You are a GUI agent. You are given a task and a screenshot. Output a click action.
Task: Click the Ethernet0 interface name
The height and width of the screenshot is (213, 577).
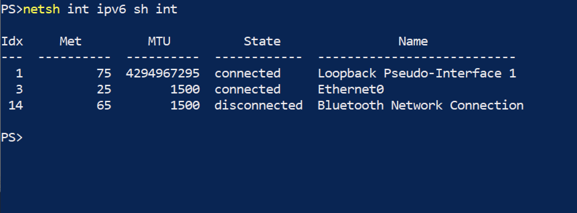350,89
